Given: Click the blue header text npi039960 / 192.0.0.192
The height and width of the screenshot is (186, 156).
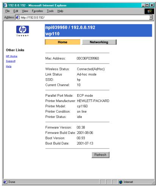Looking at the screenshot, I should [x=70, y=28].
